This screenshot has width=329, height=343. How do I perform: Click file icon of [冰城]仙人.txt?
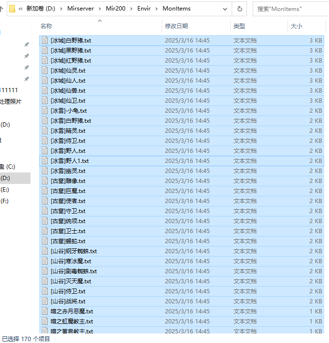click(45, 81)
